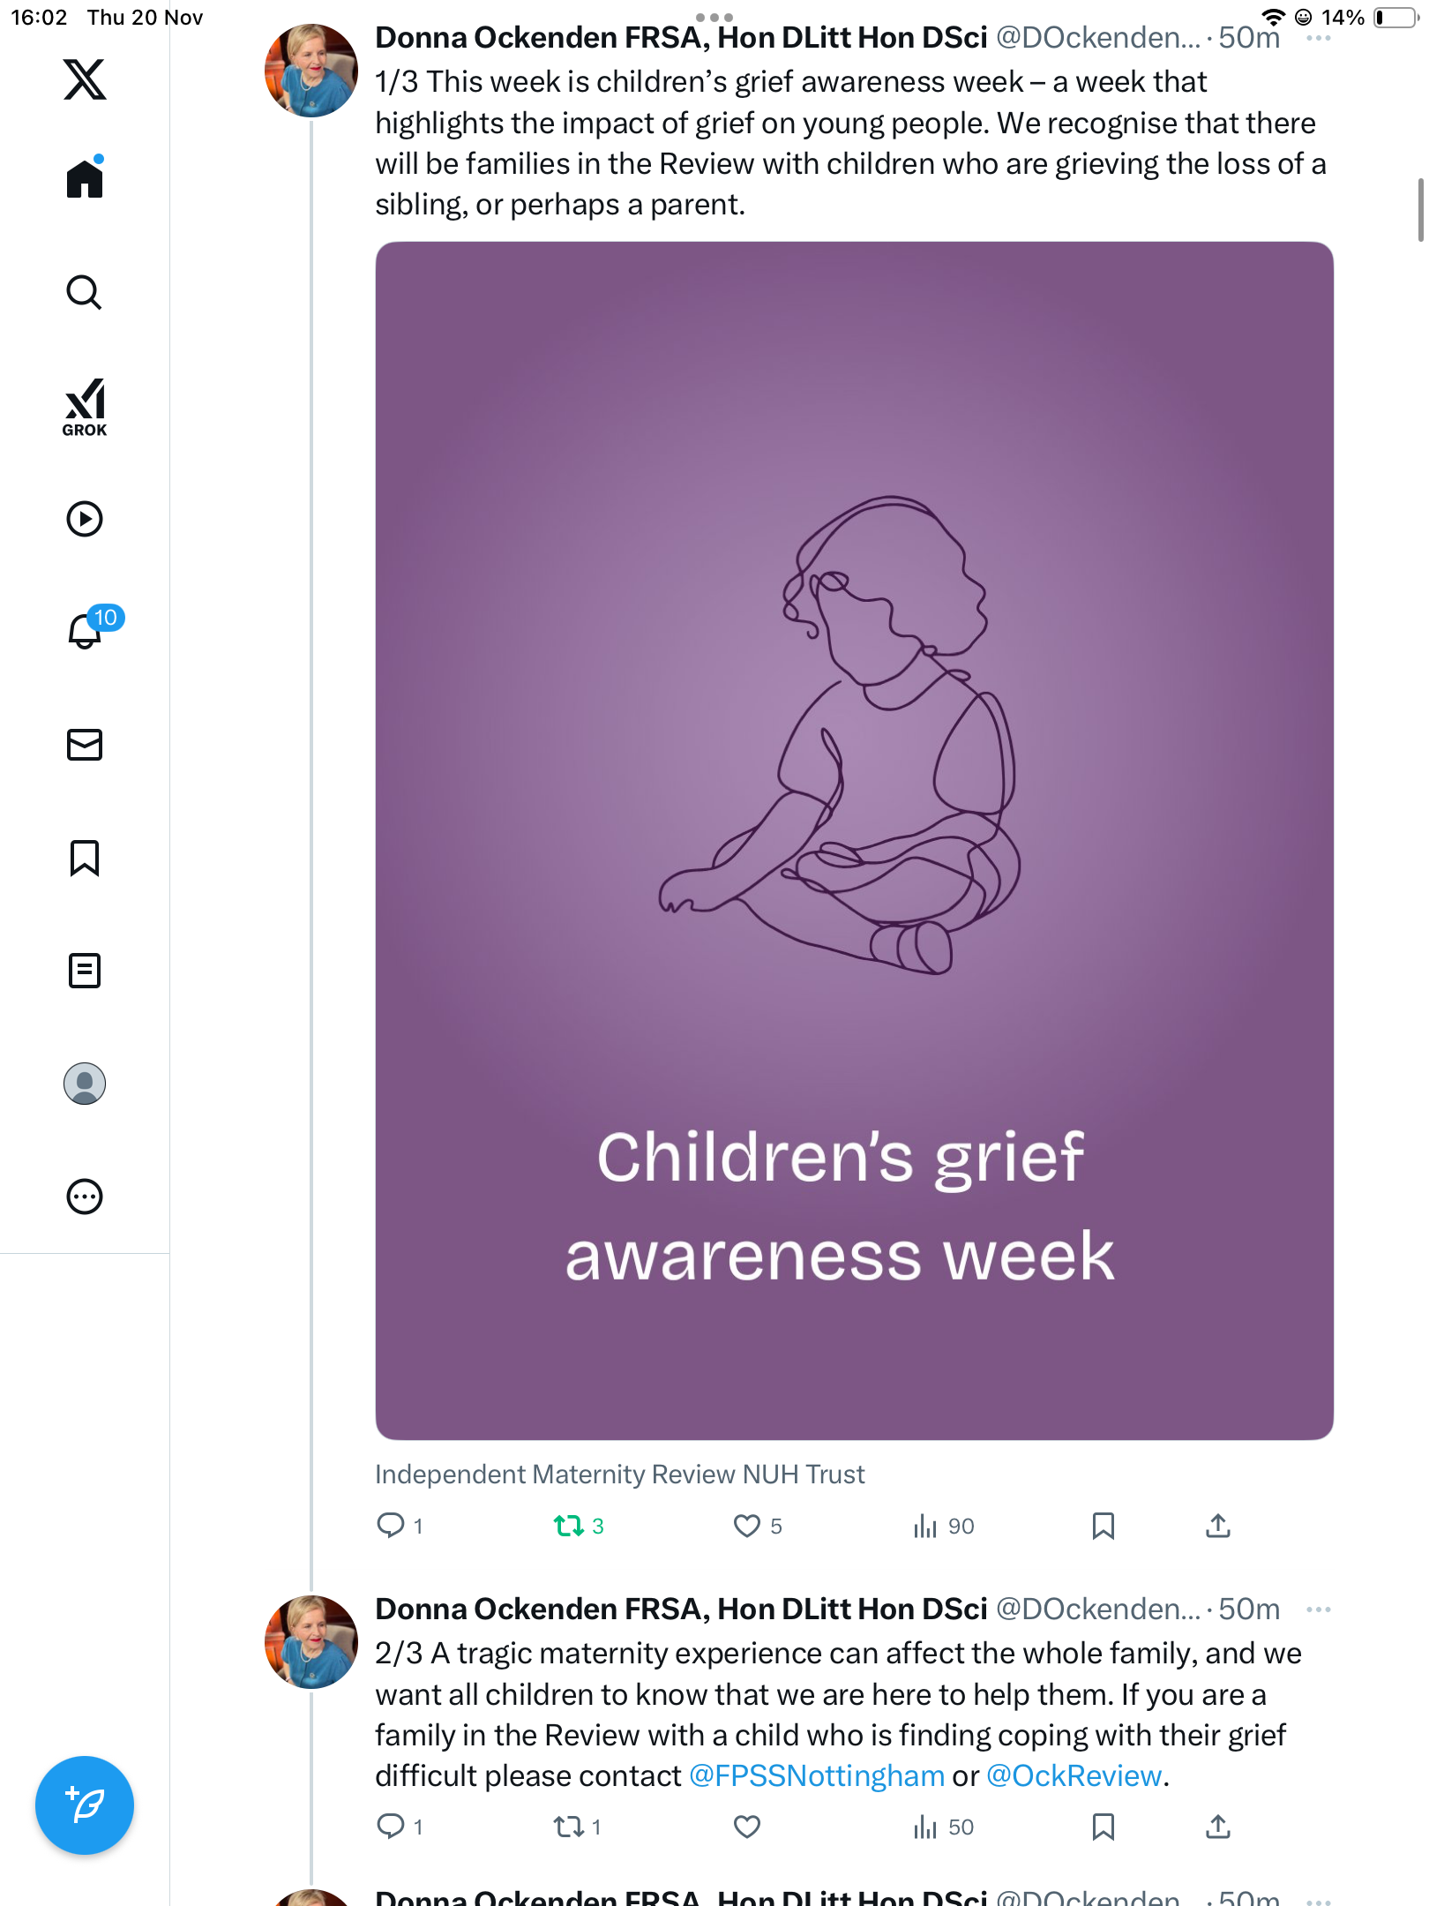The image size is (1429, 1906).
Task: Go to Home feed icon
Action: pos(85,179)
